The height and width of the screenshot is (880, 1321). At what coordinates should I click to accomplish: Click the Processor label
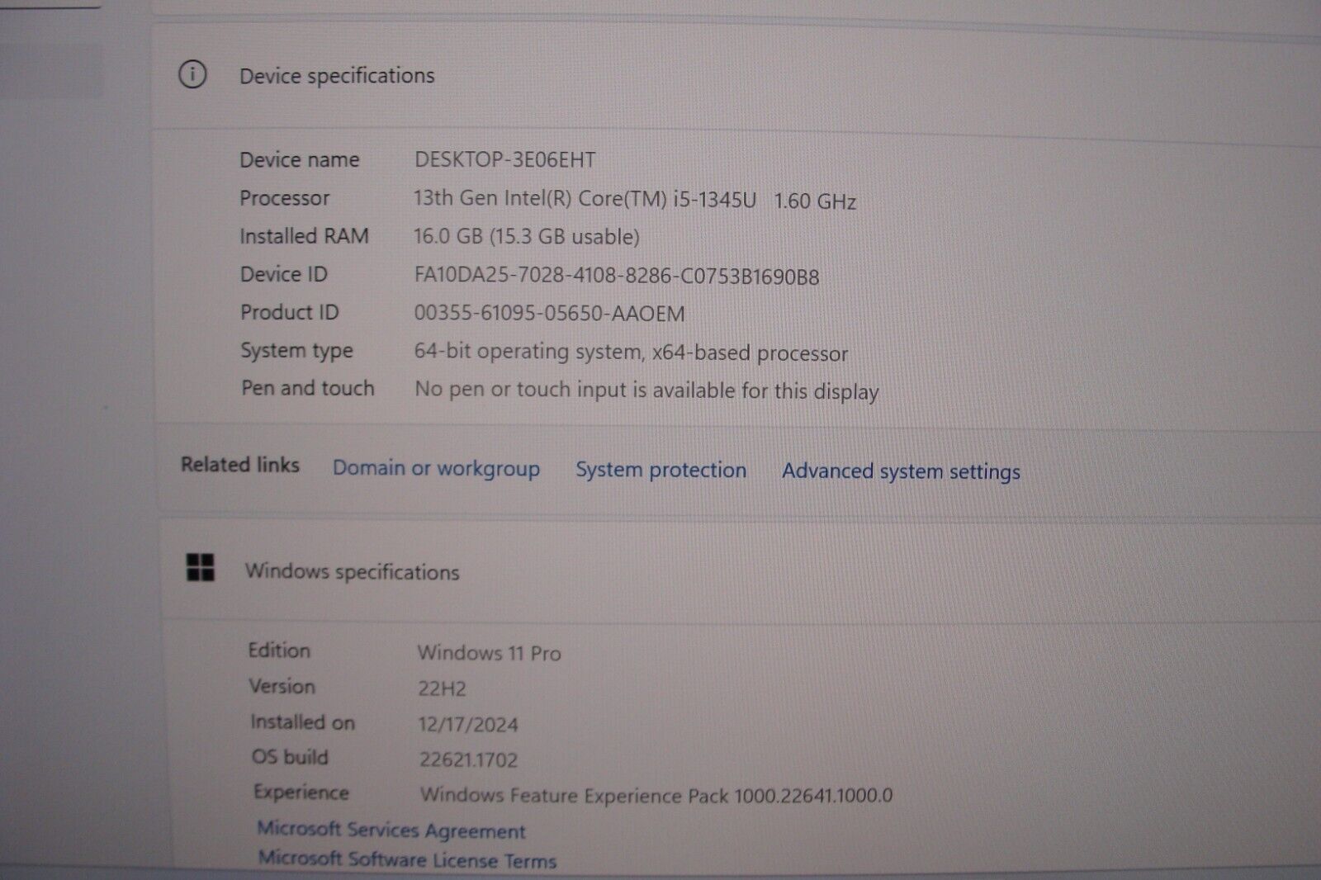click(284, 198)
